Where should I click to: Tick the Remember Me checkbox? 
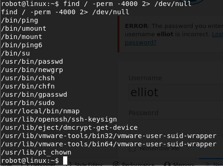[x=132, y=149]
